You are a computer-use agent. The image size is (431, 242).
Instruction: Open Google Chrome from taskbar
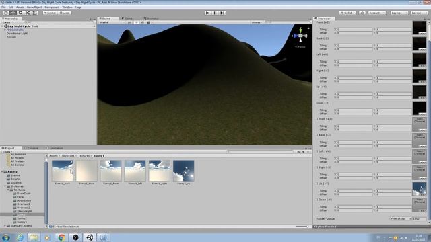(x=61, y=237)
